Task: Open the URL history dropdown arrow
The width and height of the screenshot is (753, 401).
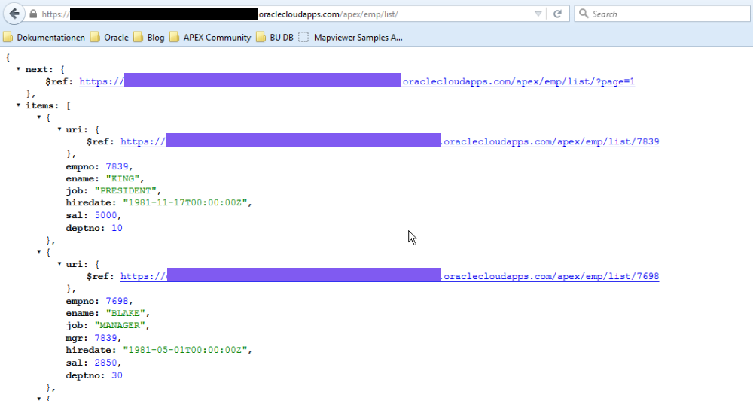Action: 538,14
